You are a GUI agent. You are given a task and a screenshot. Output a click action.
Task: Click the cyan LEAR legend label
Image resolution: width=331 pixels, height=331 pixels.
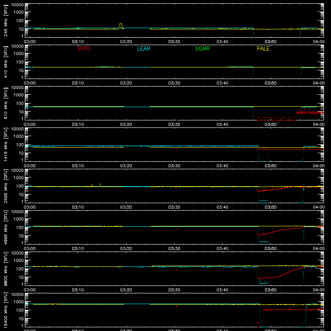click(x=144, y=48)
